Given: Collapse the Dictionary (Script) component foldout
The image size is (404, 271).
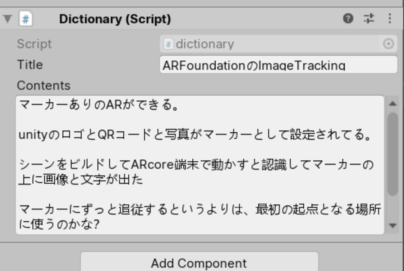Looking at the screenshot, I should click(7, 19).
